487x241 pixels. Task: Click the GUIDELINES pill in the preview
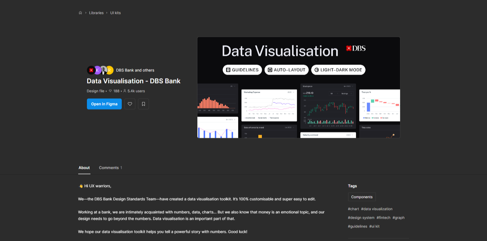242,70
